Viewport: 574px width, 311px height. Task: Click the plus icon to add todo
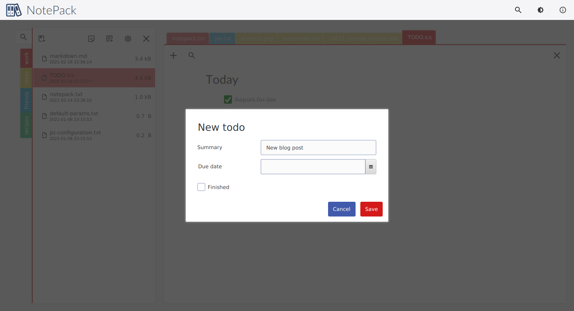coord(173,55)
